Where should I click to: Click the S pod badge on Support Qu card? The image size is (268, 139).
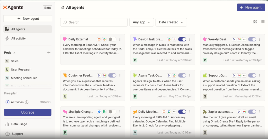[x=205, y=96]
